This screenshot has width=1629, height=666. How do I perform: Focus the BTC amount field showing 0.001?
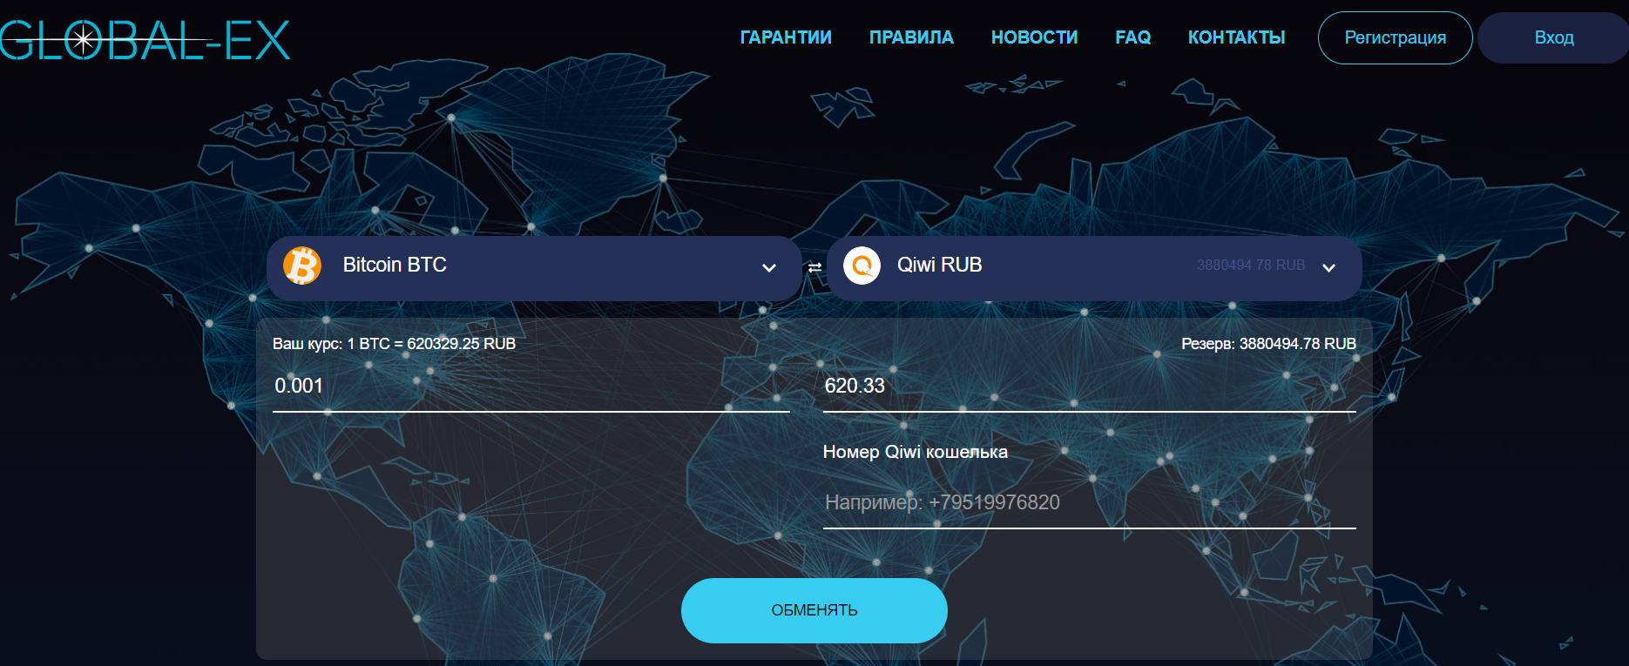pyautogui.click(x=531, y=387)
